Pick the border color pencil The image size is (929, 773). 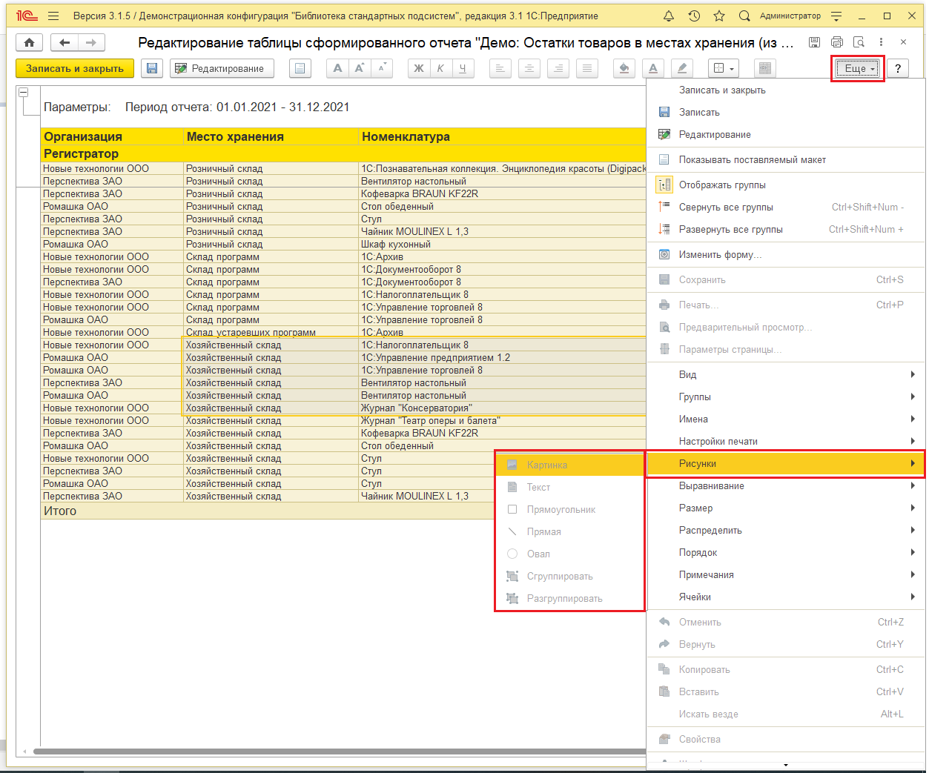(682, 68)
